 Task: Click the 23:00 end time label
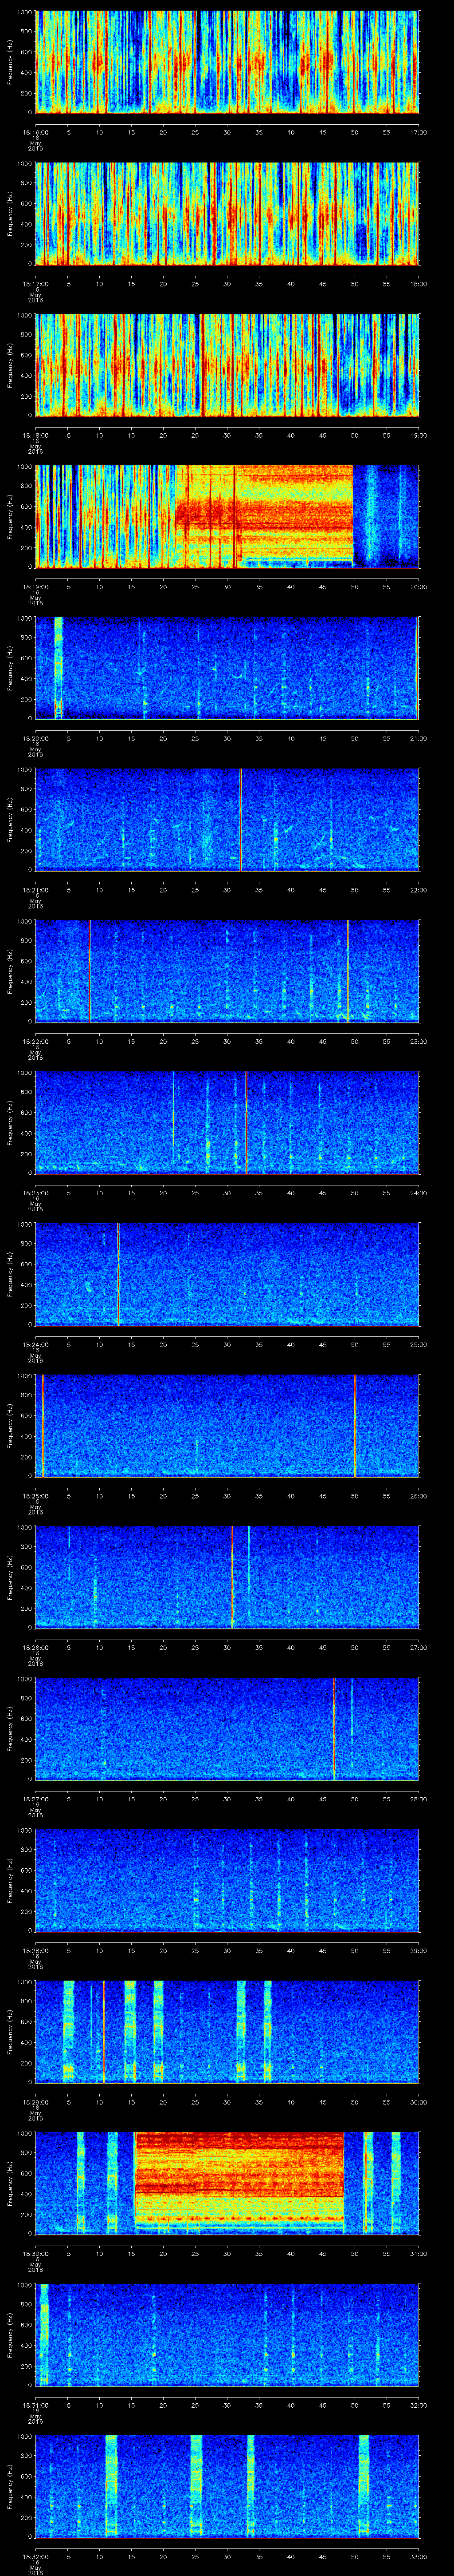tap(419, 1041)
